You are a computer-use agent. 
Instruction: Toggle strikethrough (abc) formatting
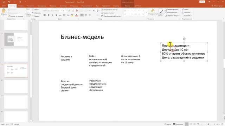tap(60, 15)
